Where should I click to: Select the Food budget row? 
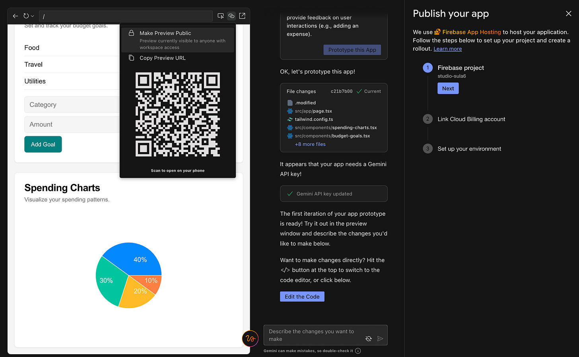point(72,48)
